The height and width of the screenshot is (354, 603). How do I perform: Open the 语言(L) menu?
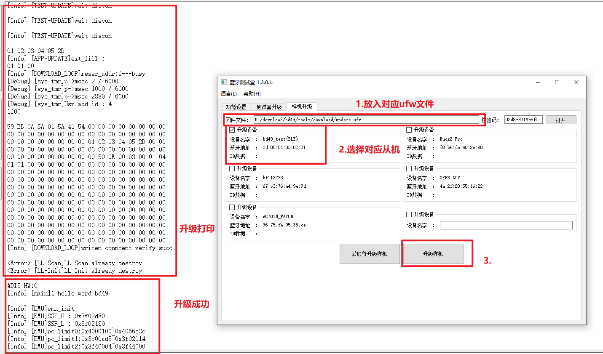click(229, 94)
